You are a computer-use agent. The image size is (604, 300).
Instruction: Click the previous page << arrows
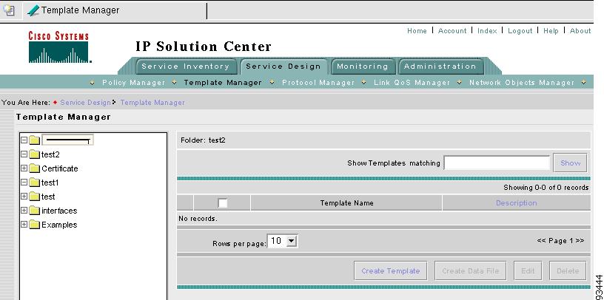[x=542, y=241]
